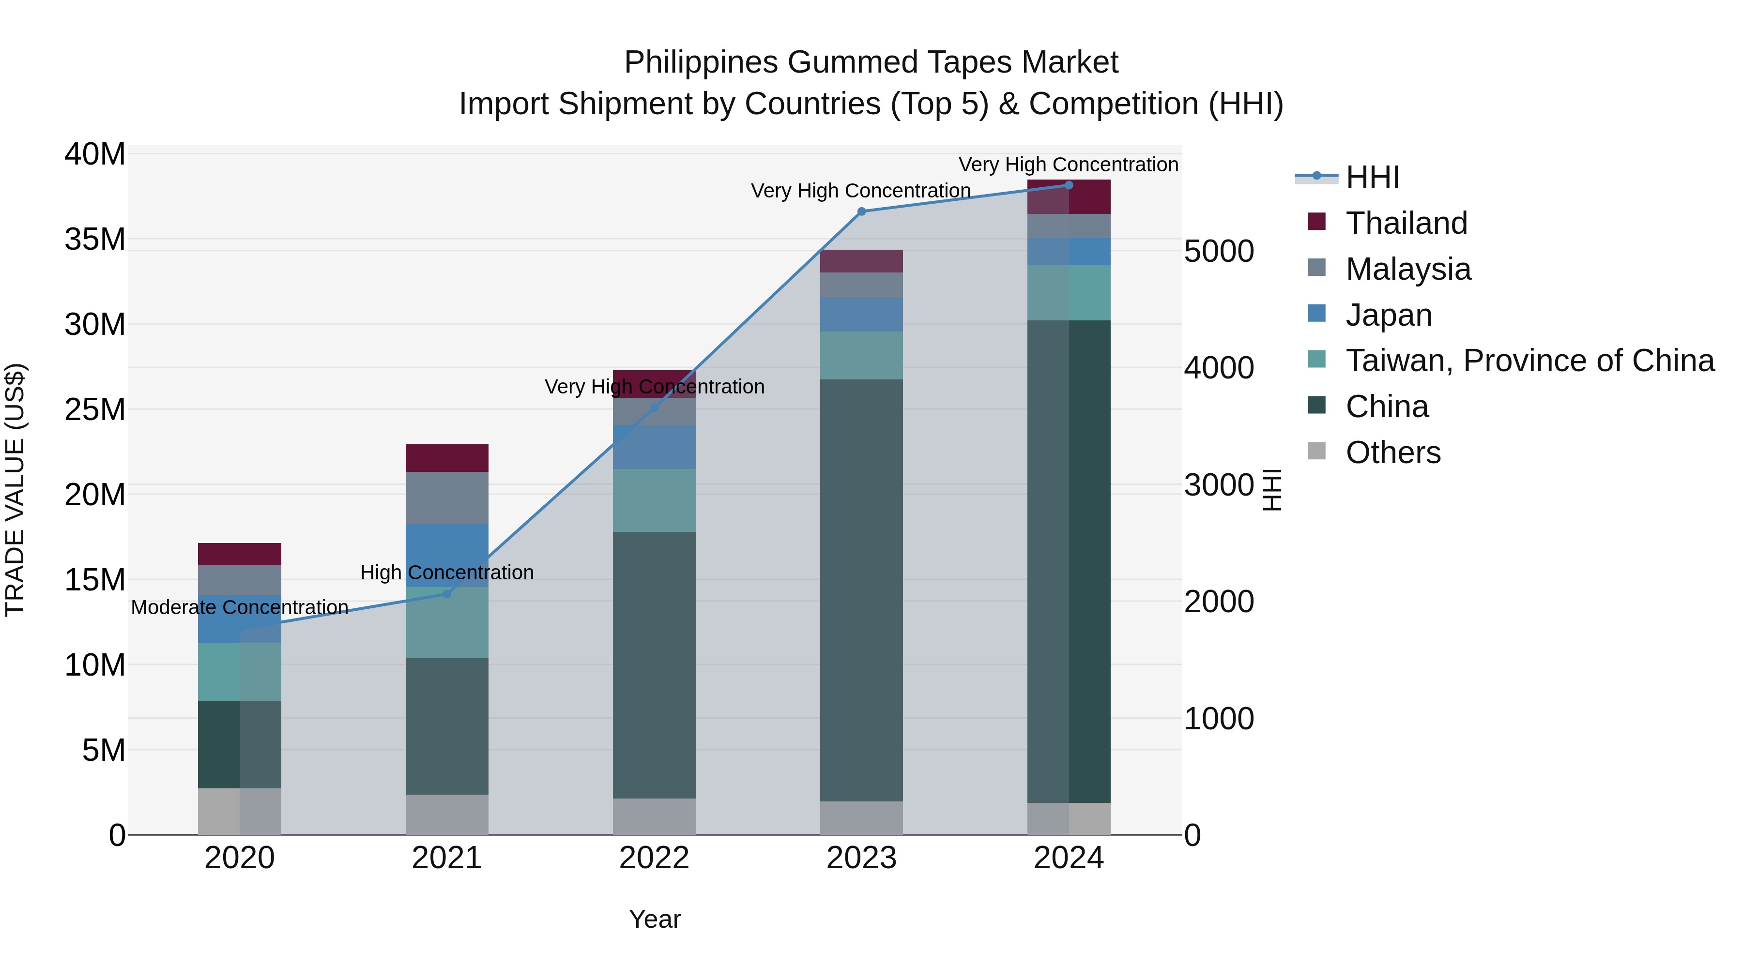This screenshot has height=980, width=1743.
Task: Click the Japan blue legend swatch
Action: (x=1317, y=313)
